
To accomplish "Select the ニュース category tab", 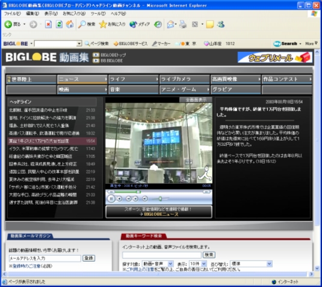I will coord(82,79).
